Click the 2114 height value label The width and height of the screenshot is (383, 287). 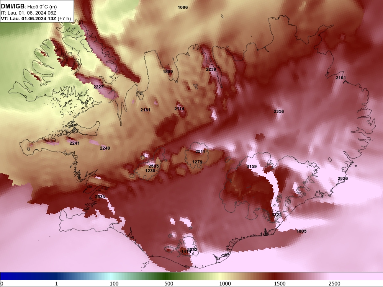point(179,109)
